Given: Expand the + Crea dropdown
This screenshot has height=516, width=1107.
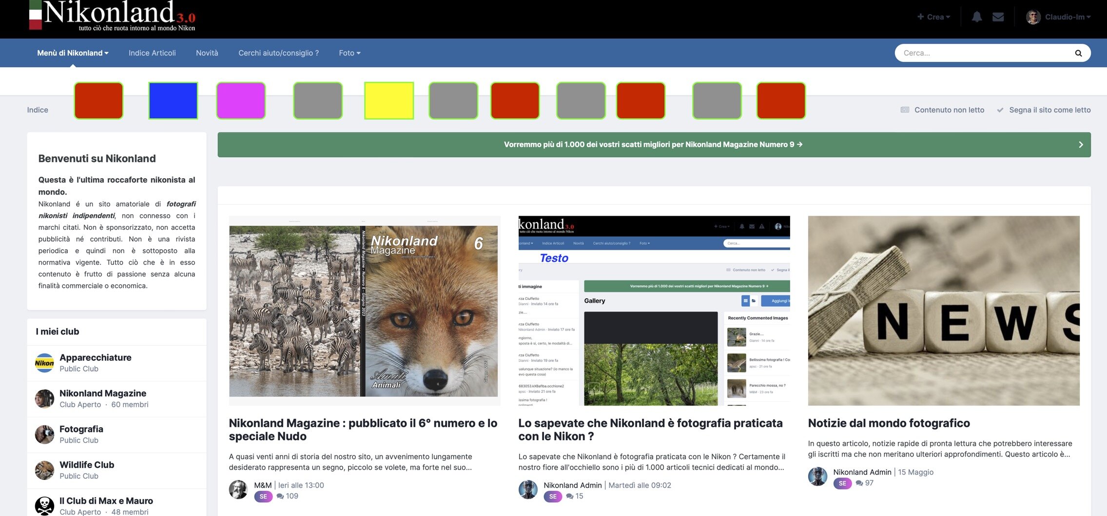Looking at the screenshot, I should tap(933, 17).
